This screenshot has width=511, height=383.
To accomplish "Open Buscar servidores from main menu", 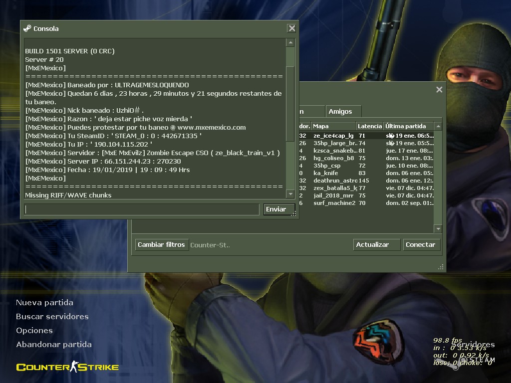I will pyautogui.click(x=52, y=317).
